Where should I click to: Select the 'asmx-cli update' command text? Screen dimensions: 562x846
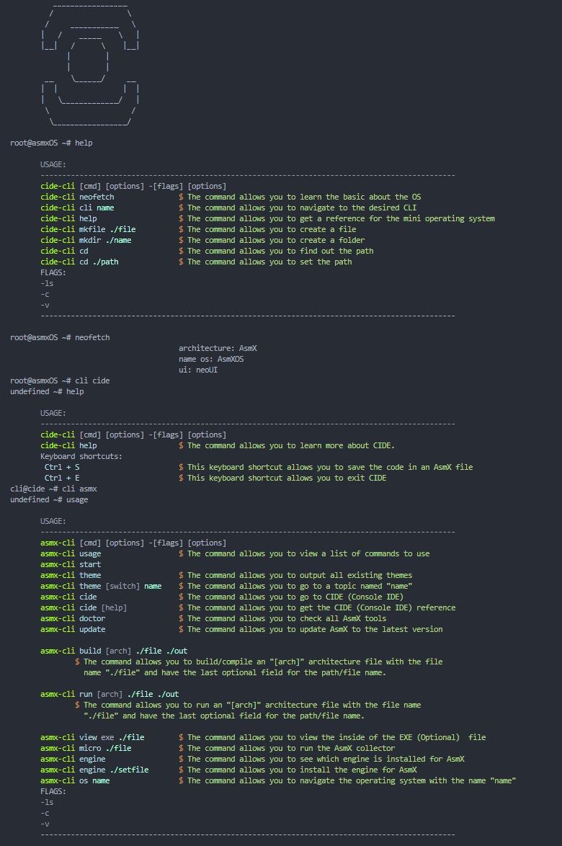point(73,629)
